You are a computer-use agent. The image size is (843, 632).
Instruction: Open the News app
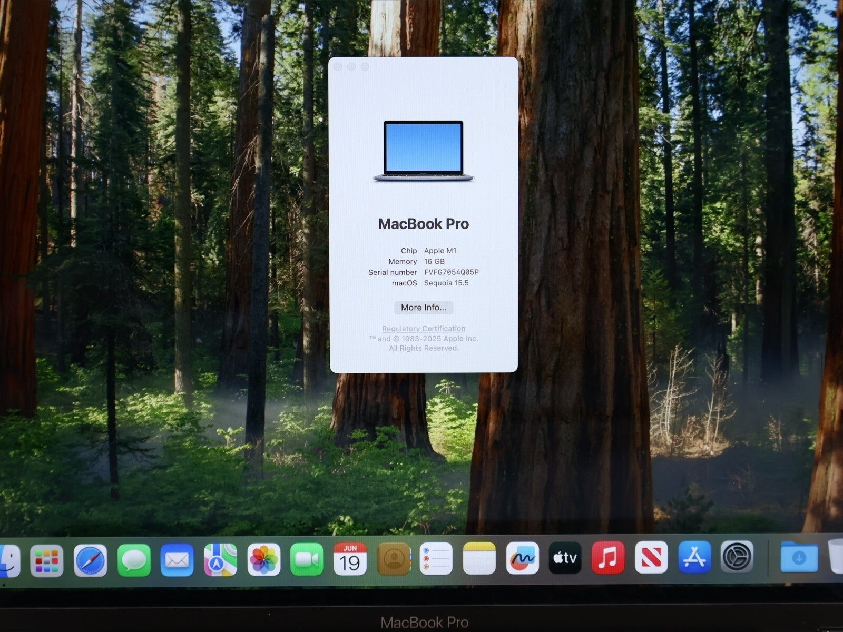pos(651,557)
